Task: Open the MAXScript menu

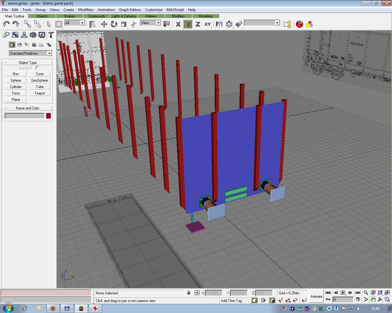Action: point(175,10)
